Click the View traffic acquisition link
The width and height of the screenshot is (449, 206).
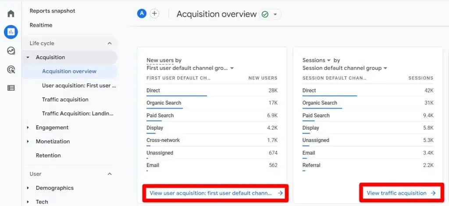402,193
